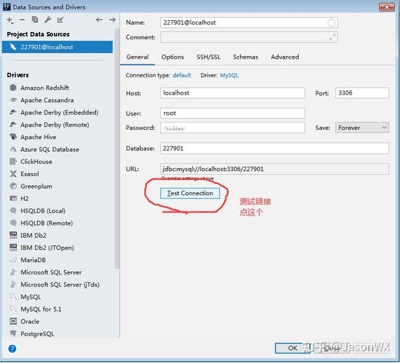Image resolution: width=400 pixels, height=363 pixels.
Task: Remove selected data source with minus icon
Action: [22, 19]
